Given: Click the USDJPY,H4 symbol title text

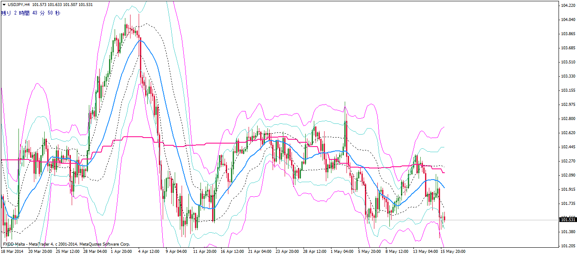Looking at the screenshot, I should click(x=19, y=4).
